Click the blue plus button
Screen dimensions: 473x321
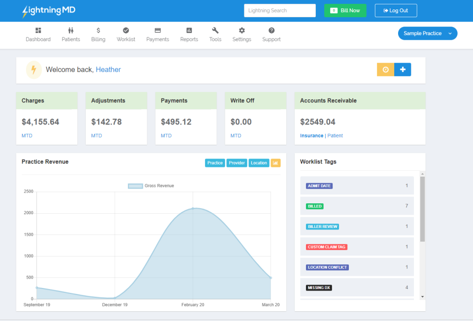(x=403, y=69)
